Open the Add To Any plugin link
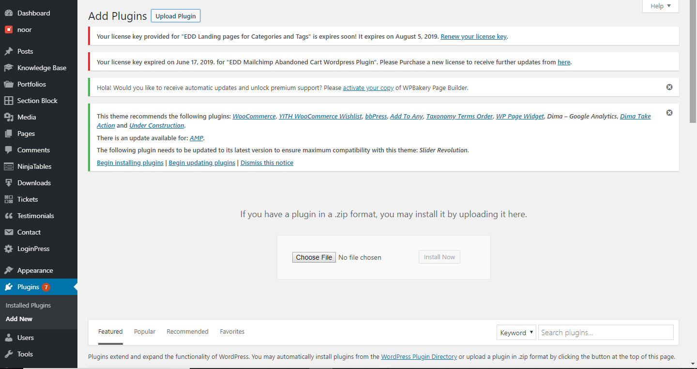This screenshot has width=697, height=369. tap(407, 116)
